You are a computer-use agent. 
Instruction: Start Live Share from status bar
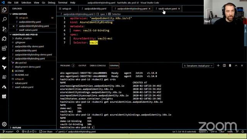click(x=46, y=132)
